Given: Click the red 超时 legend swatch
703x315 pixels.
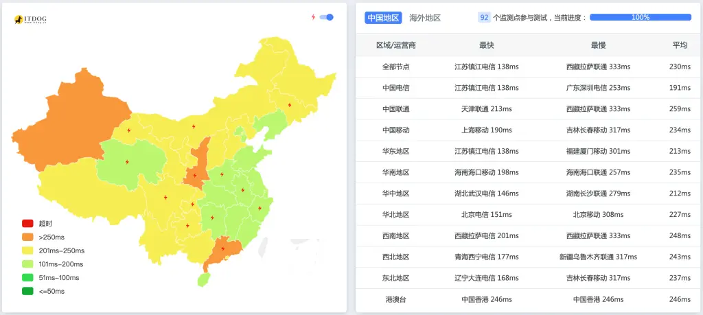Looking at the screenshot, I should [27, 223].
